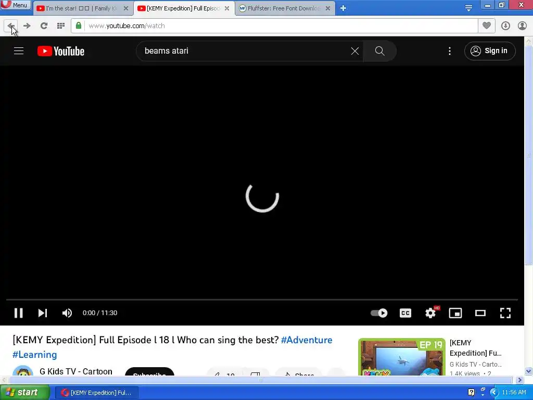Go forward to next page

pyautogui.click(x=27, y=26)
